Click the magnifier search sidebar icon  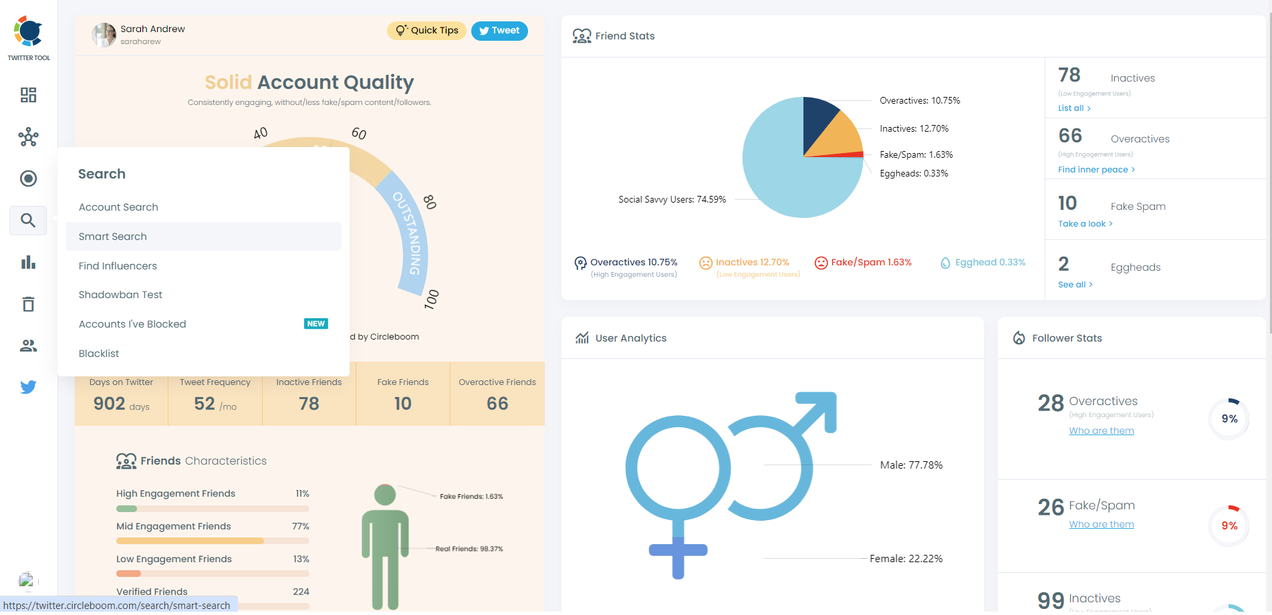[28, 221]
